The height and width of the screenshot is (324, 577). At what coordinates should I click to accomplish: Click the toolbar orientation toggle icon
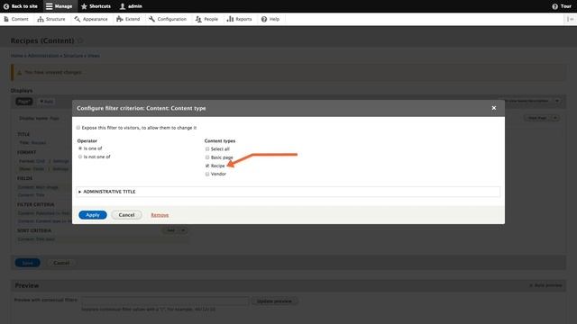click(x=571, y=19)
